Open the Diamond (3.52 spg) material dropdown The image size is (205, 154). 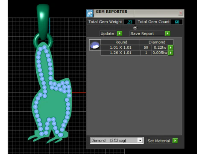click(140, 140)
